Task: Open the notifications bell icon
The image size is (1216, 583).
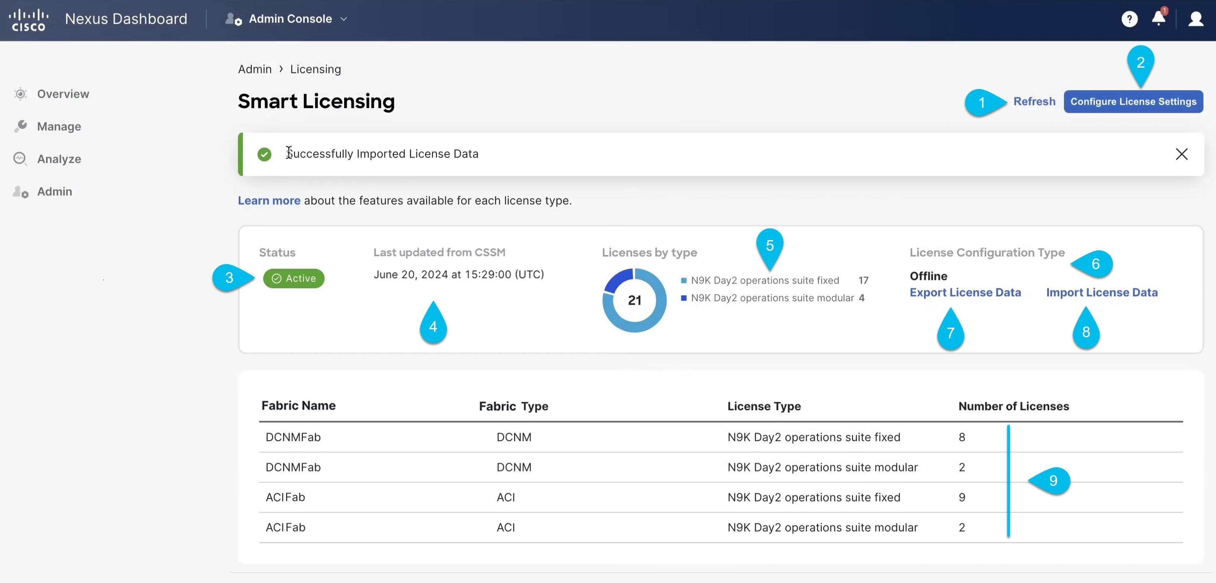Action: 1158,18
